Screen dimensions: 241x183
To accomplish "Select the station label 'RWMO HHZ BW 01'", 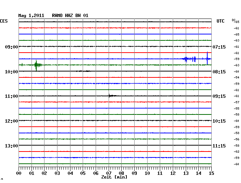I will pyautogui.click(x=70, y=16).
